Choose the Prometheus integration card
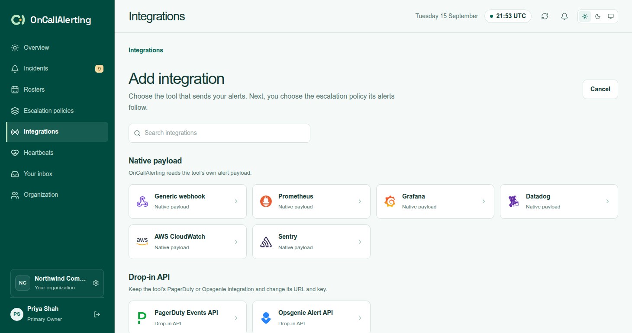Screen dimensions: 632x333 pyautogui.click(x=311, y=202)
